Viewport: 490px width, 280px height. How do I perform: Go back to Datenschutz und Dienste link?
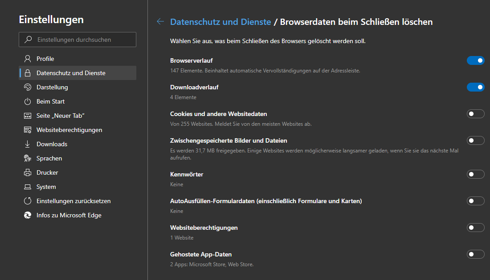click(x=220, y=22)
